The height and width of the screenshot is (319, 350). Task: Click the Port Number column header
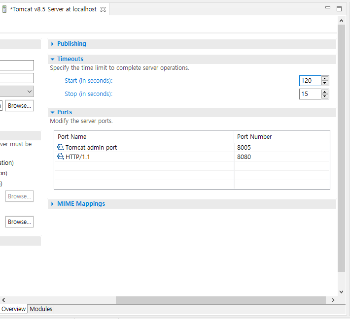(x=281, y=137)
